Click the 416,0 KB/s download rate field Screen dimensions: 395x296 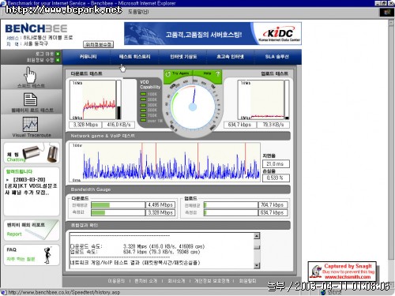coord(118,125)
